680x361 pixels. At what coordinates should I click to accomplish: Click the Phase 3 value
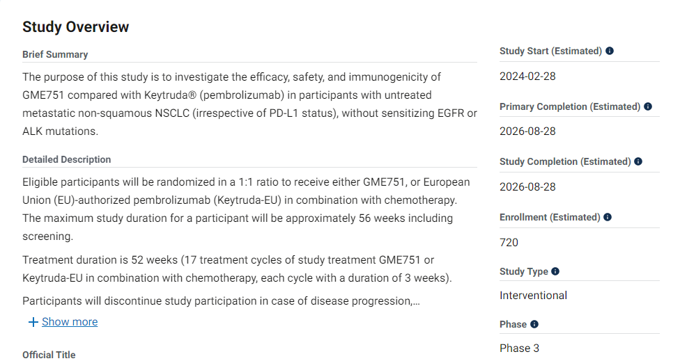[x=519, y=348]
